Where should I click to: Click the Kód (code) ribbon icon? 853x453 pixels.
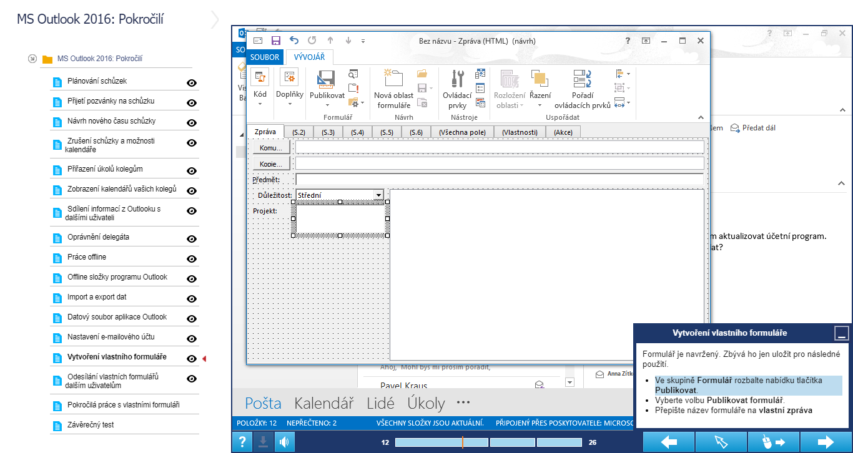(260, 77)
